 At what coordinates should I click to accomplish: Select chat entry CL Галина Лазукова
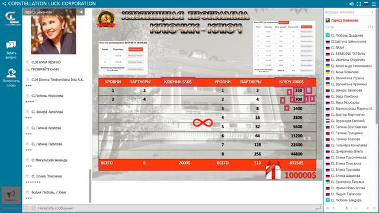pos(47,144)
